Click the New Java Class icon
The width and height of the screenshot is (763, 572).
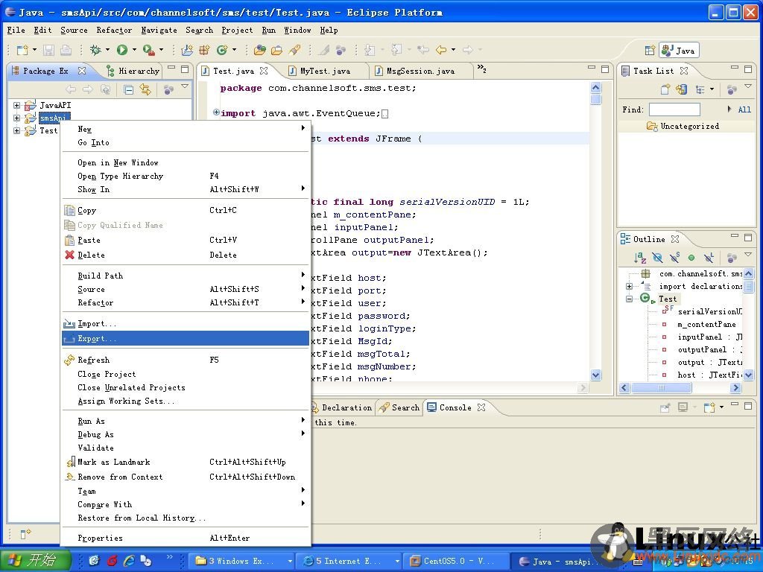(222, 50)
